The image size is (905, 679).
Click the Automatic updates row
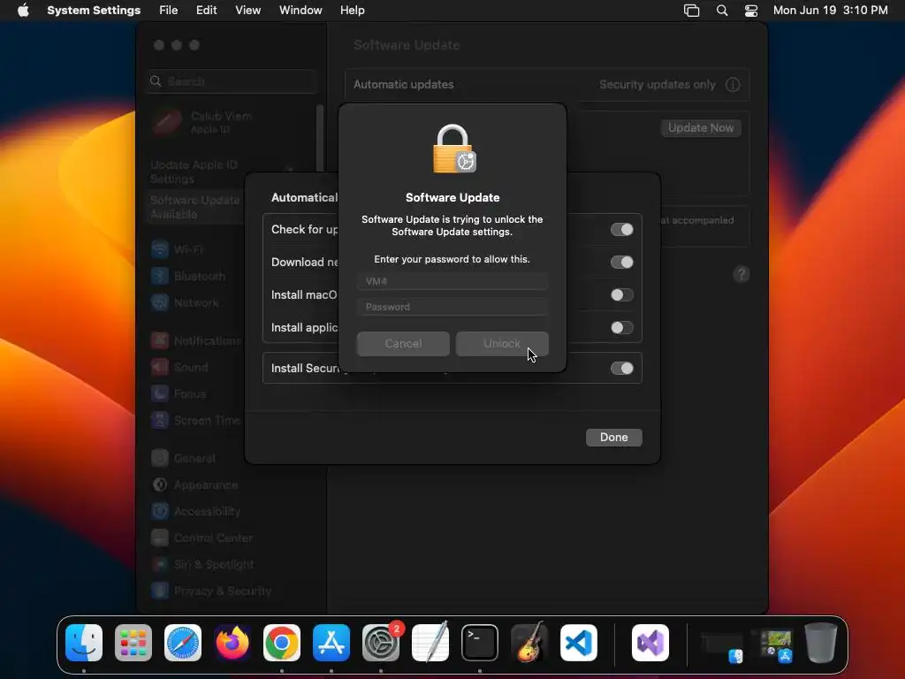pos(546,84)
